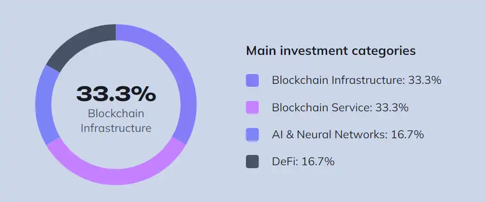486x202 pixels.
Task: Click the purple Blockchain Service legend swatch
Action: tap(252, 107)
